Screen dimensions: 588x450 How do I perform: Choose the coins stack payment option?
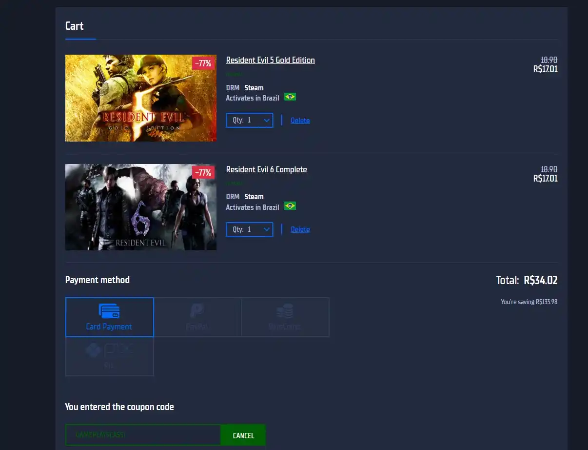[285, 317]
